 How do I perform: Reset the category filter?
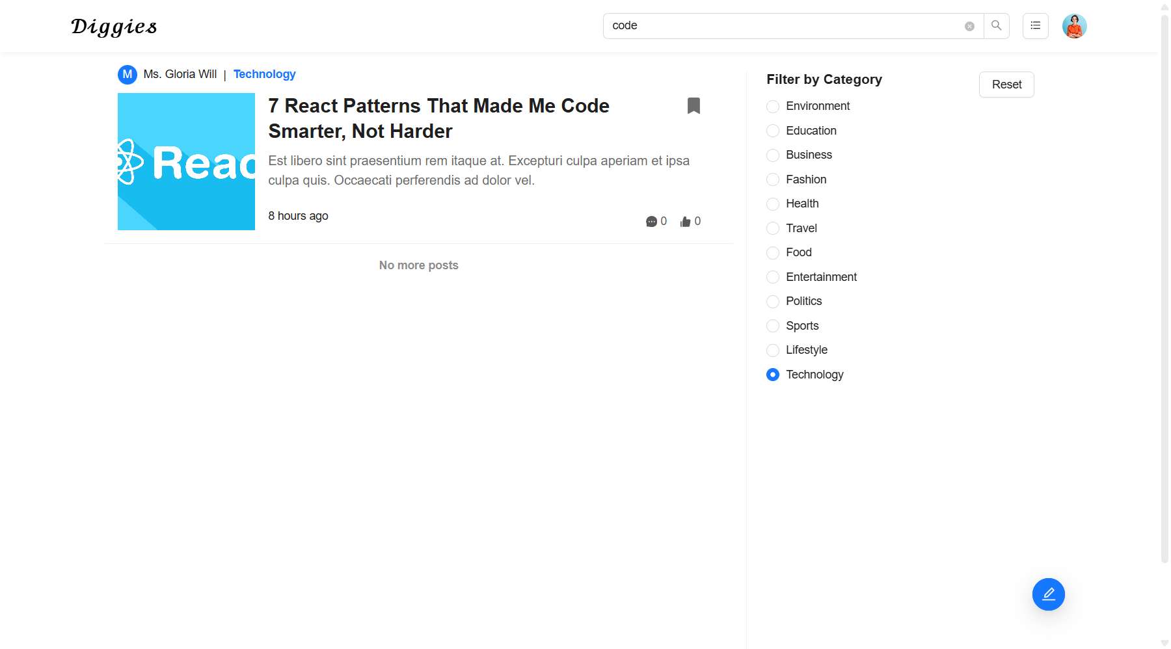(x=1006, y=85)
